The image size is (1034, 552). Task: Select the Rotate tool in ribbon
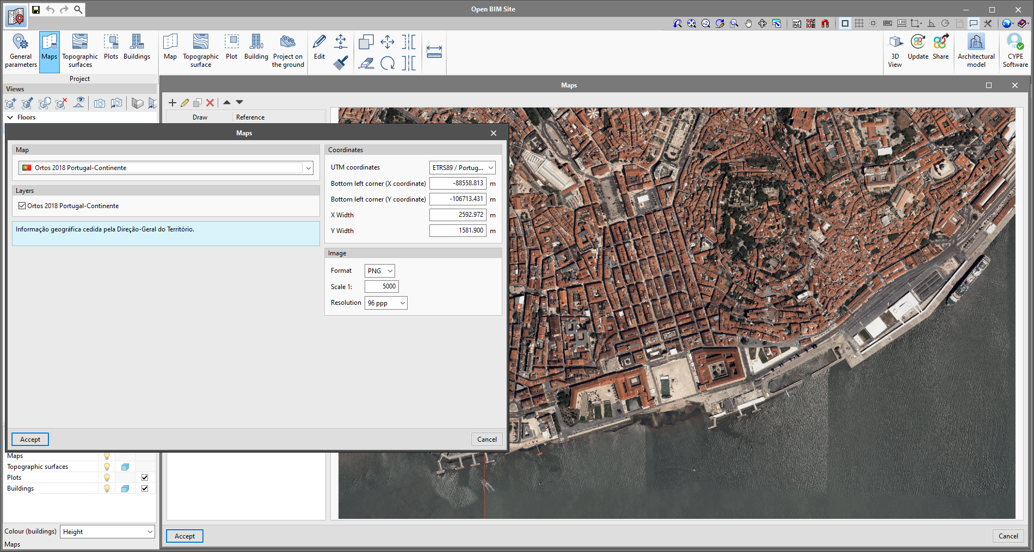[387, 63]
